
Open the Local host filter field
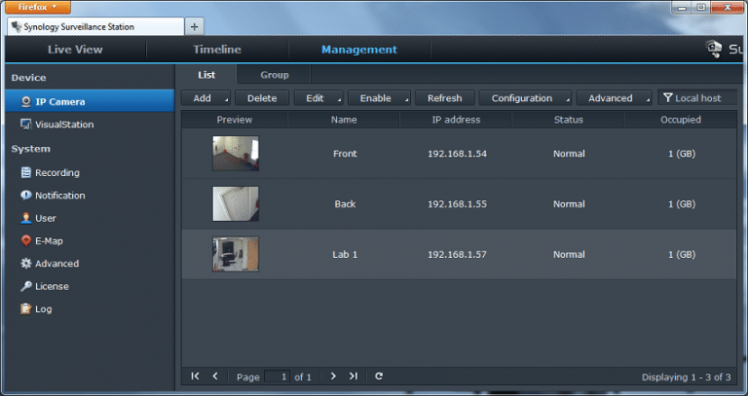697,98
